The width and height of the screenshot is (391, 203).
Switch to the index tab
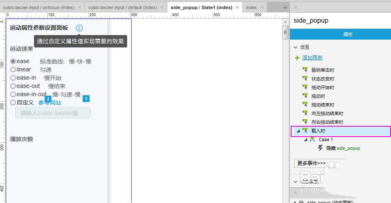251,7
